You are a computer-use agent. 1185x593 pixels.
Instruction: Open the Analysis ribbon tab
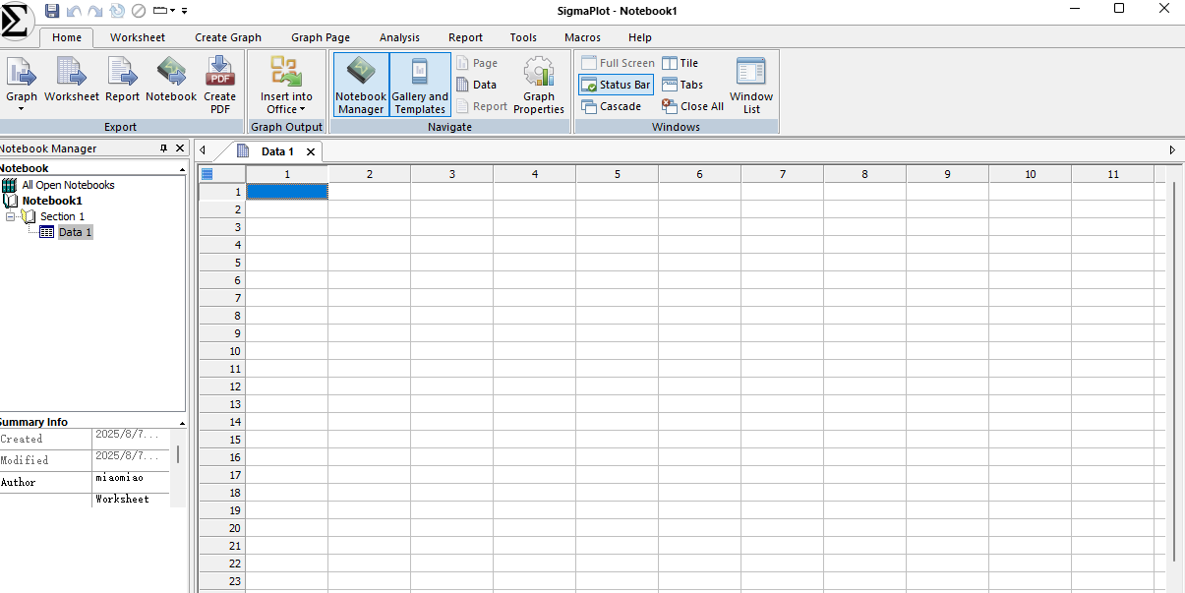(x=399, y=37)
